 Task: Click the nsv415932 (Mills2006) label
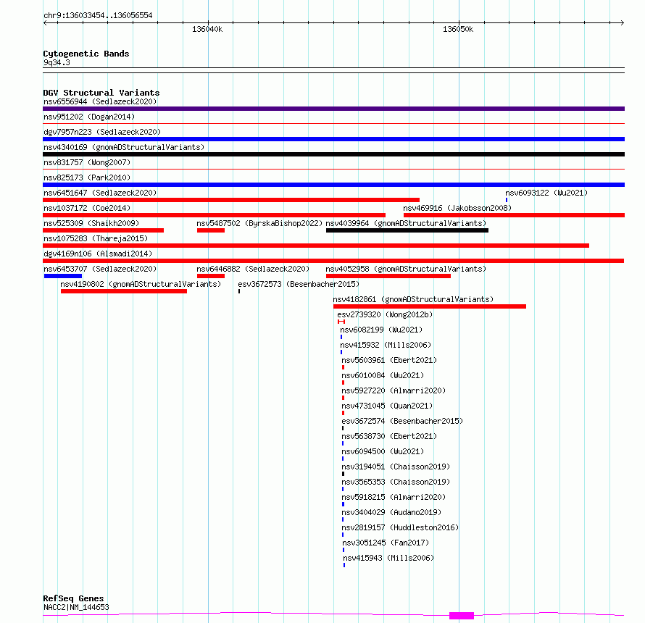(386, 345)
